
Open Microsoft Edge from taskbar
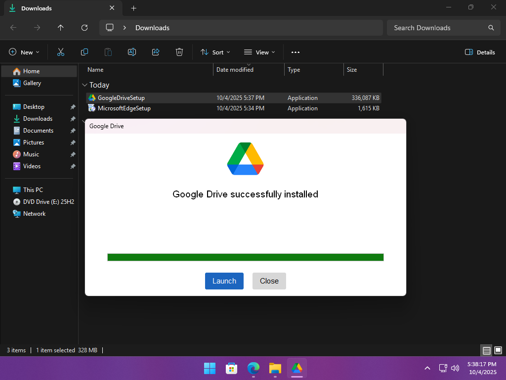click(x=253, y=368)
